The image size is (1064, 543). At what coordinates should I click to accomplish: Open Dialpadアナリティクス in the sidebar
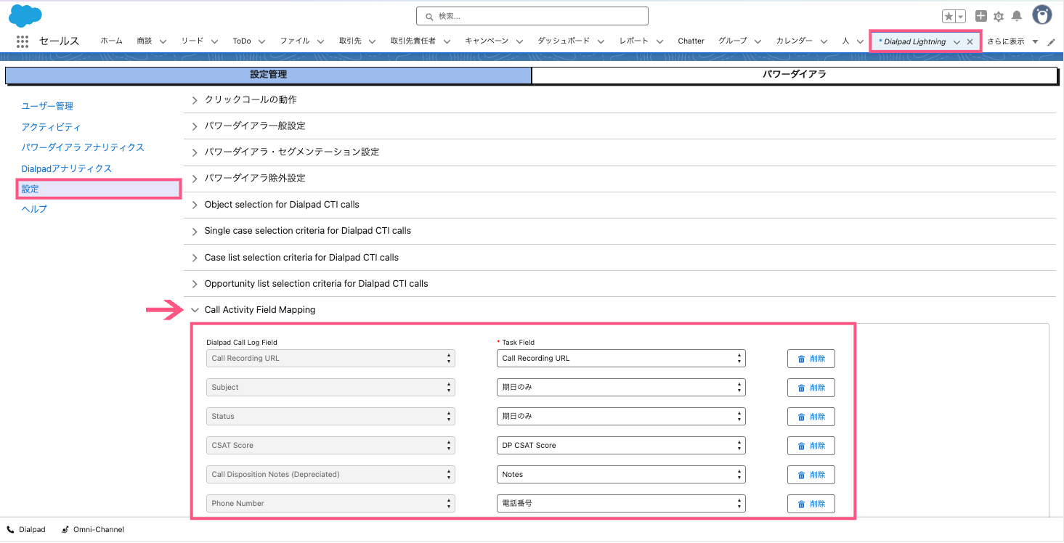click(x=67, y=168)
